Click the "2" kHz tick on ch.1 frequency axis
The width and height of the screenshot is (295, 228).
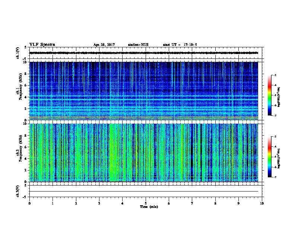coord(26,109)
